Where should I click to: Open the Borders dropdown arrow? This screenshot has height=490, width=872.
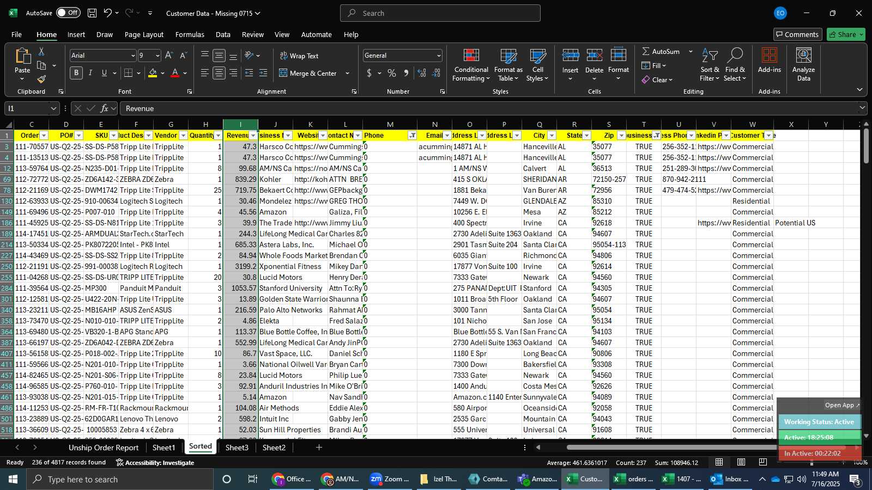pos(139,73)
